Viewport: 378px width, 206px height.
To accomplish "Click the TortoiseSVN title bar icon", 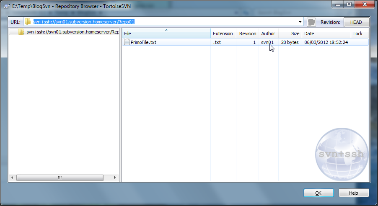I will (x=7, y=6).
